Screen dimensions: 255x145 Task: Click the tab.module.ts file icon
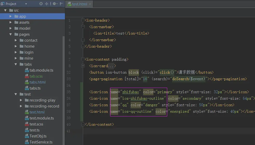27,70
